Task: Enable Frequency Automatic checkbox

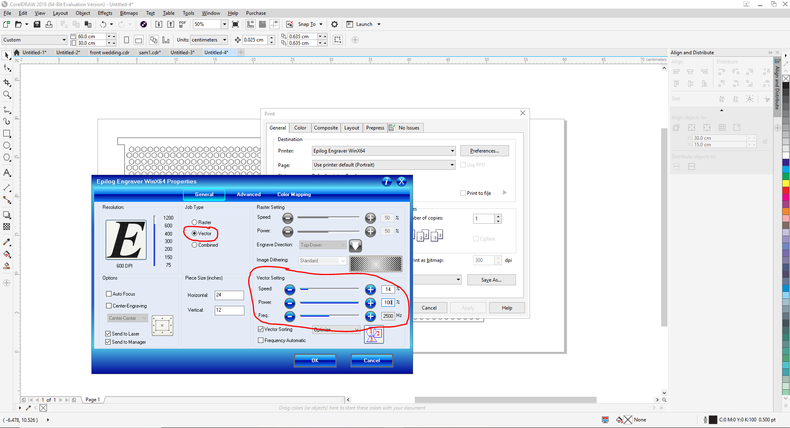Action: [x=261, y=340]
